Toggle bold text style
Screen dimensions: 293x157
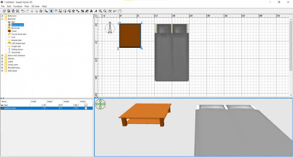point(91,11)
